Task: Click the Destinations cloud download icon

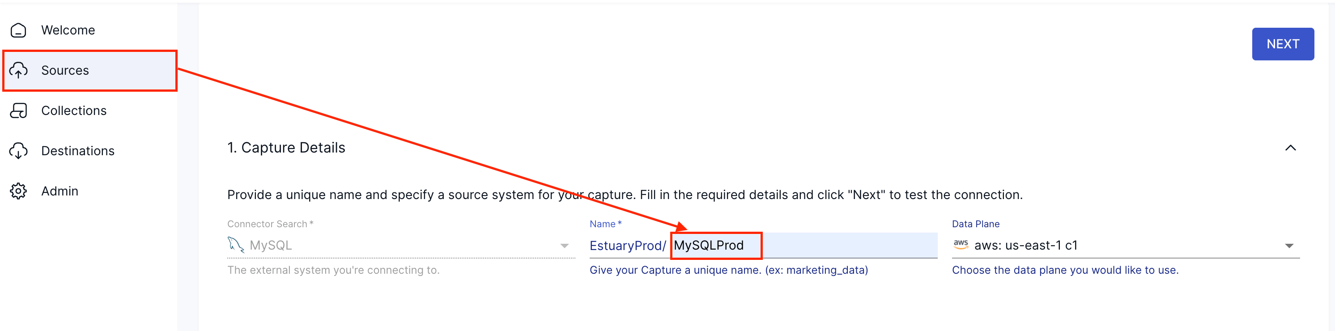Action: [18, 151]
